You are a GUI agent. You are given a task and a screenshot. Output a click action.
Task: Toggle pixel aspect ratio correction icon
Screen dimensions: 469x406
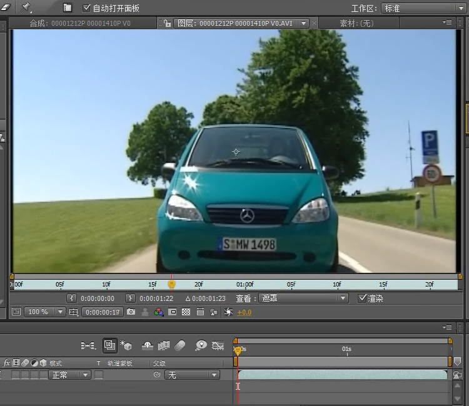point(200,312)
